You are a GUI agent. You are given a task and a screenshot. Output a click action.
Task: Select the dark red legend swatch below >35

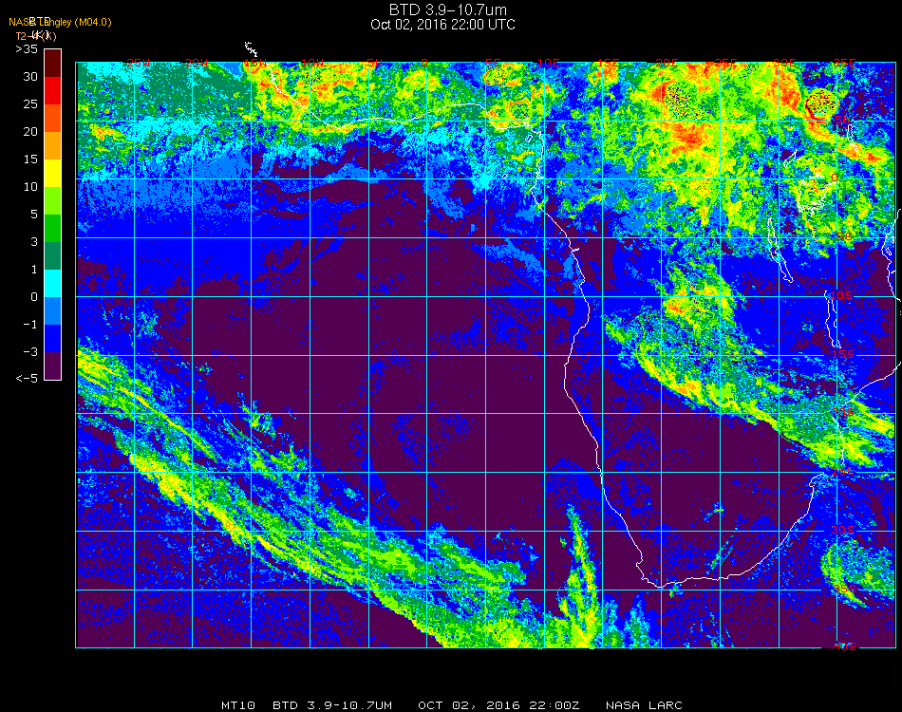click(53, 63)
